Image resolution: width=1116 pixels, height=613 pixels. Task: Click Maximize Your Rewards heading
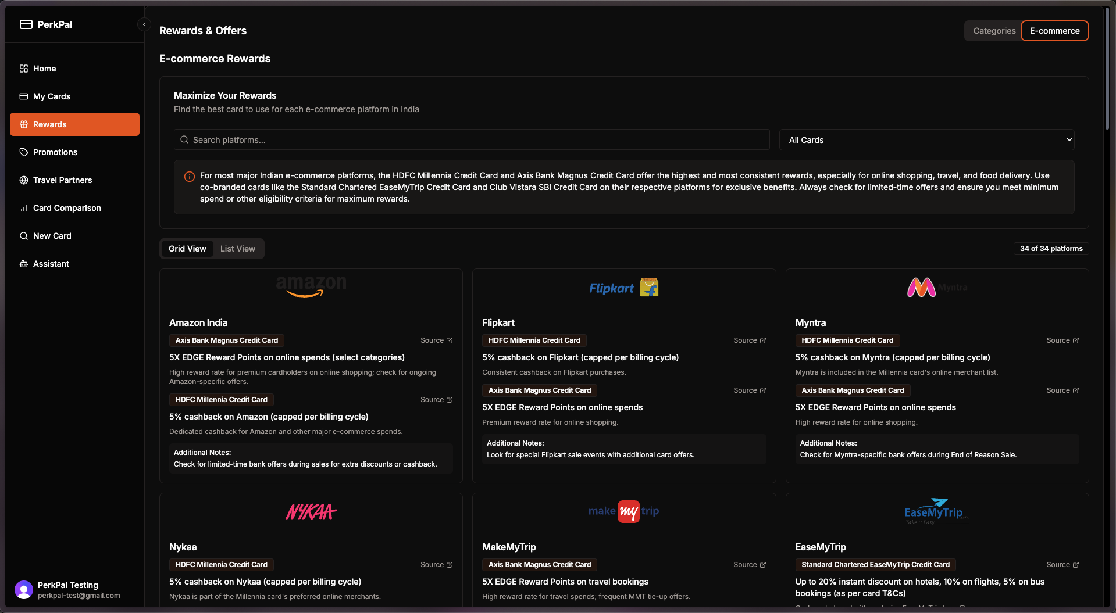tap(225, 95)
